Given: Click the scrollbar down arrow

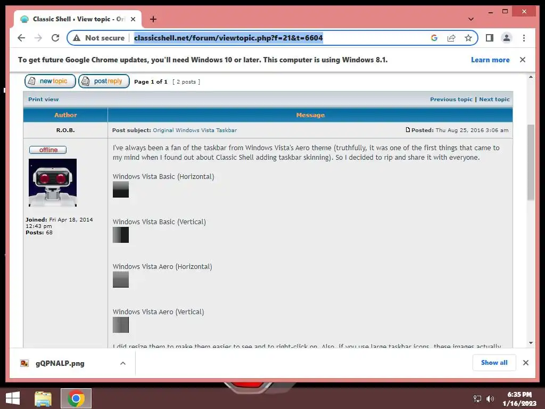Looking at the screenshot, I should point(531,343).
